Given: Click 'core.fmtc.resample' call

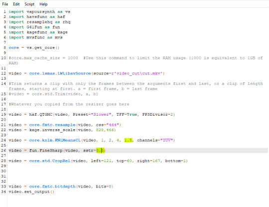Looking at the screenshot, I should [x=52, y=125].
